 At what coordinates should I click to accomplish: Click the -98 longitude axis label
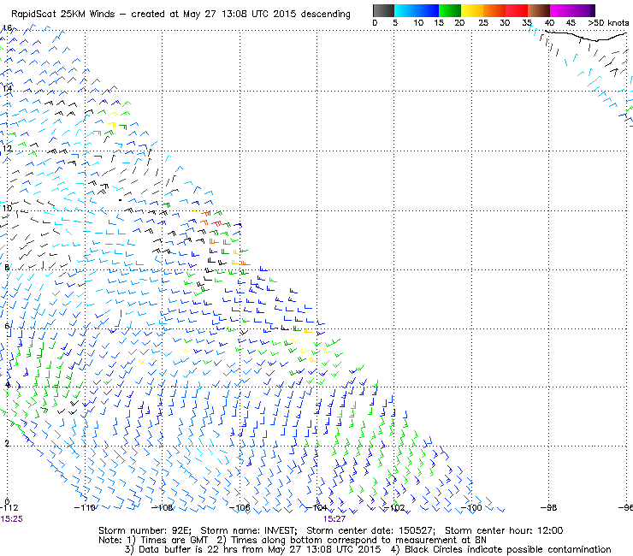548,508
